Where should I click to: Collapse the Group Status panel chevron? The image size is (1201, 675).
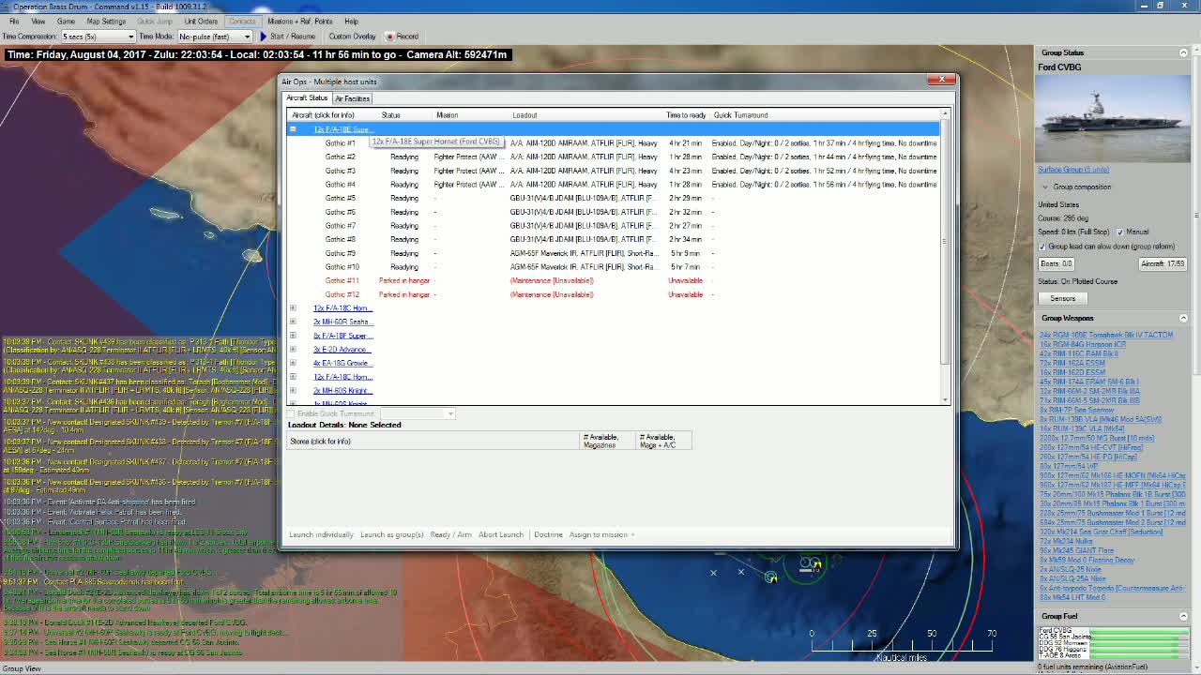pos(1183,52)
